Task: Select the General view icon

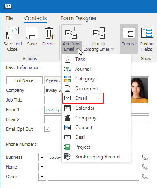Action: (129, 33)
